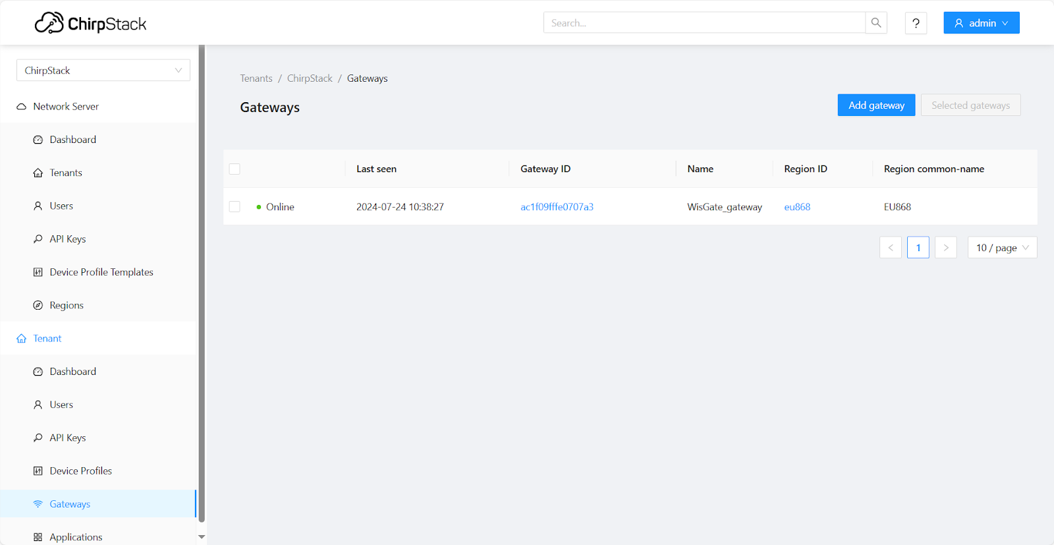Viewport: 1054px width, 545px height.
Task: Click the search magnifier icon
Action: coord(875,23)
